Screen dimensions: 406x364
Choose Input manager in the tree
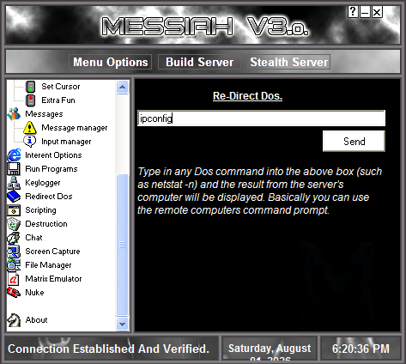coord(66,142)
